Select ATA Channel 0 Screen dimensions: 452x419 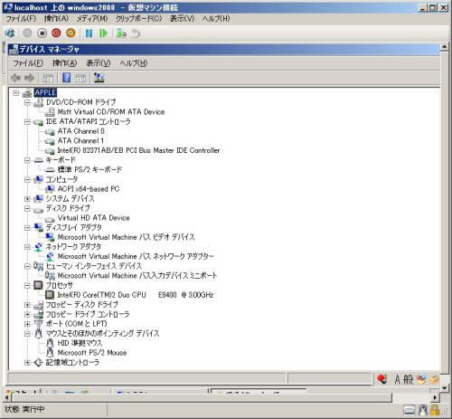[81, 131]
